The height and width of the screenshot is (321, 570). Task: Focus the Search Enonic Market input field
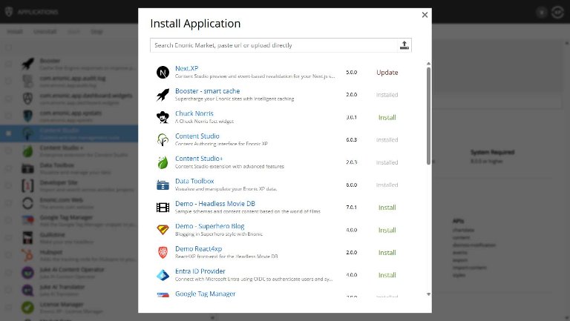coord(274,45)
